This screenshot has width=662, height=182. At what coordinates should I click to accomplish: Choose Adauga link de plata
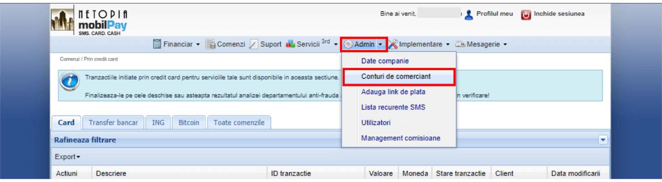[393, 92]
